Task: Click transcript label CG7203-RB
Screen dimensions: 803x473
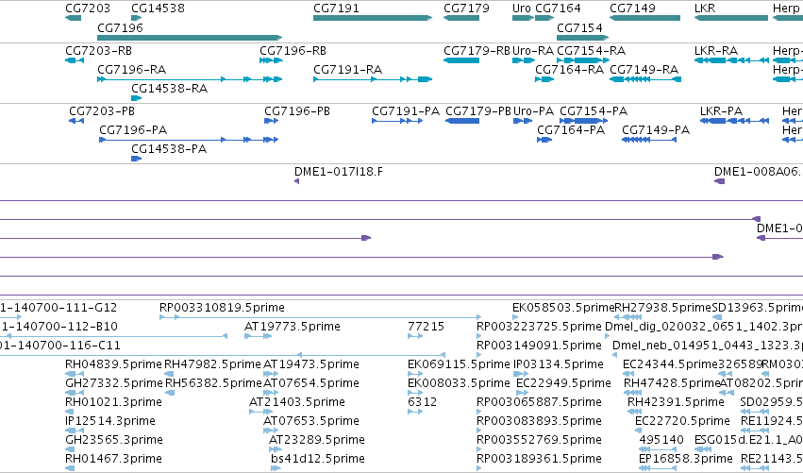Action: [98, 51]
